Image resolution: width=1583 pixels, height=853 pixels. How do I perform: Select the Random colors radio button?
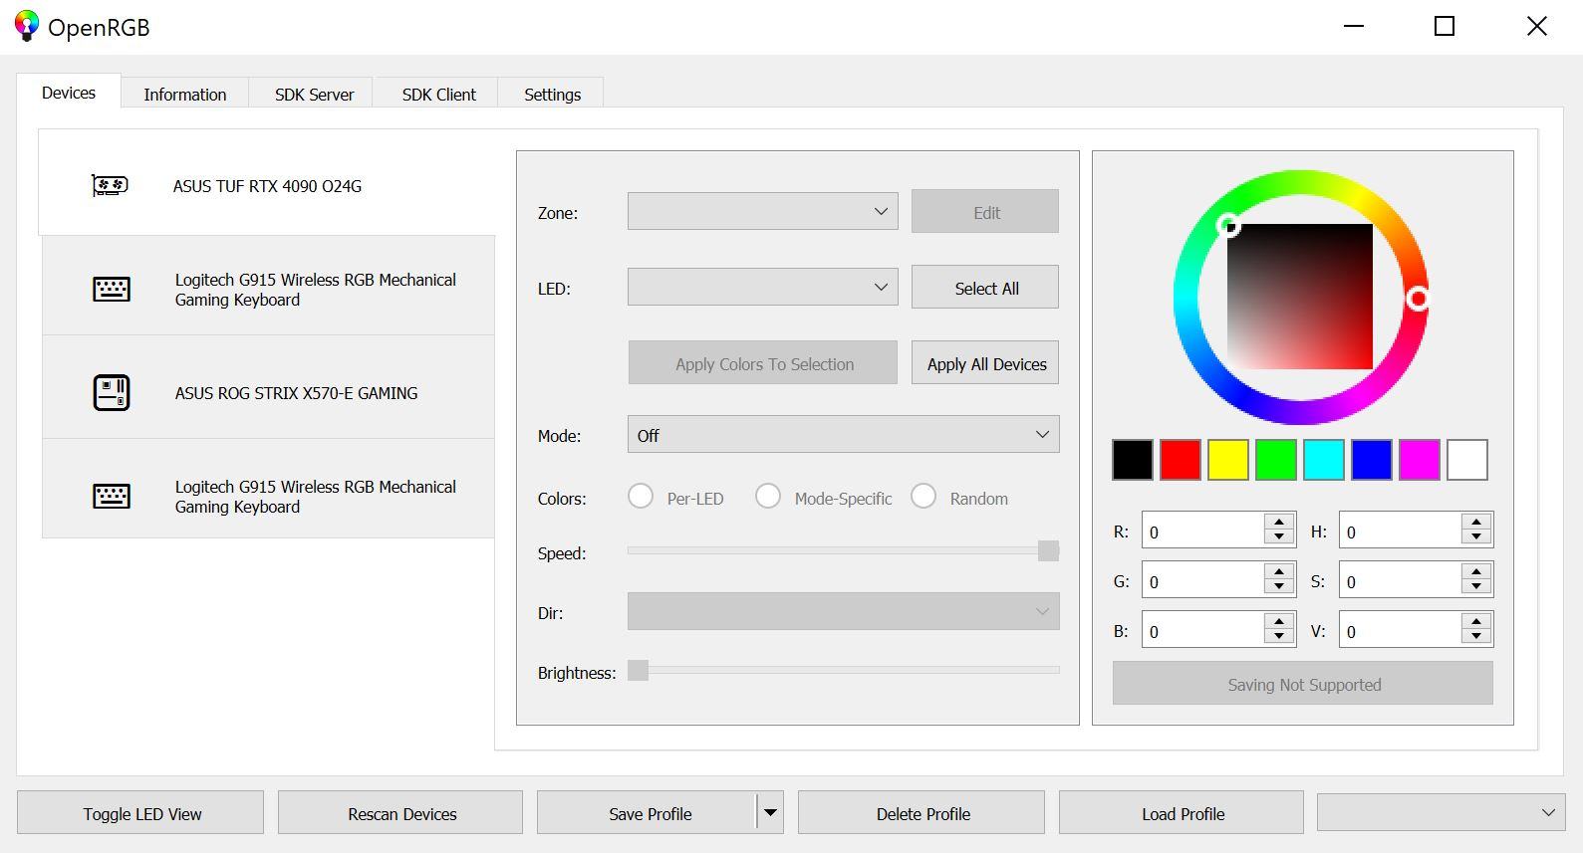pos(923,496)
